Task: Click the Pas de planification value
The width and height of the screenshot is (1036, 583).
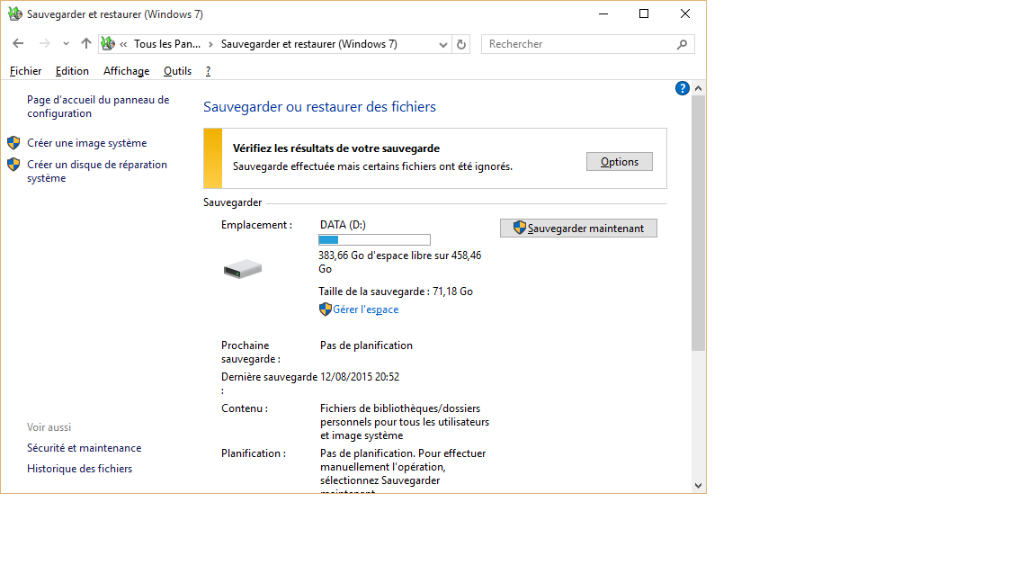Action: pos(367,345)
